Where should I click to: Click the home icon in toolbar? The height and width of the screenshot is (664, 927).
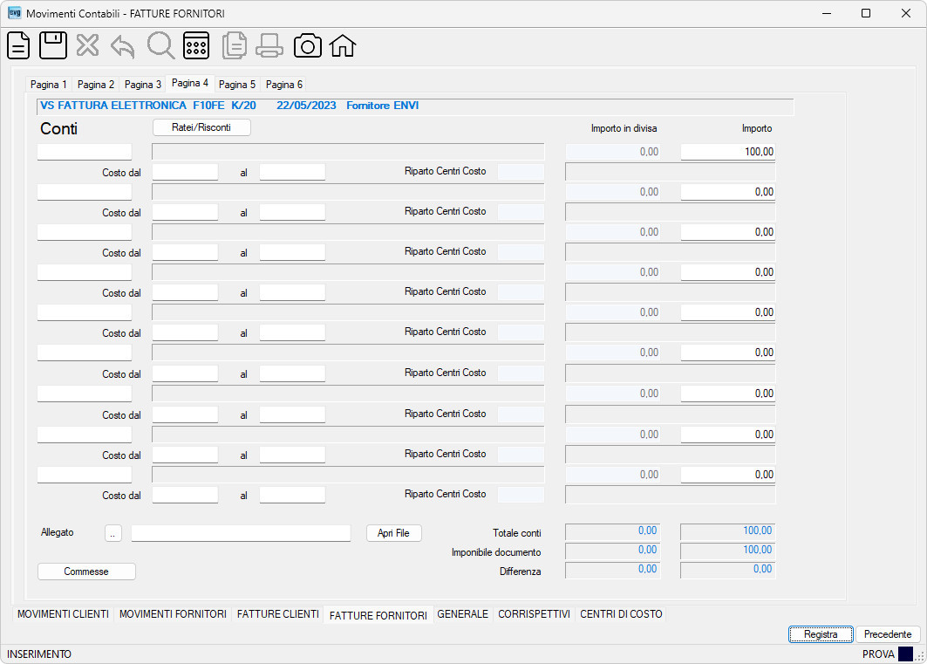343,45
